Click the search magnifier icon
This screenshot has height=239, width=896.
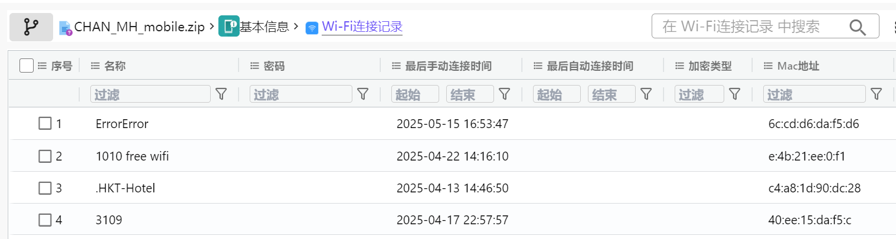(857, 27)
